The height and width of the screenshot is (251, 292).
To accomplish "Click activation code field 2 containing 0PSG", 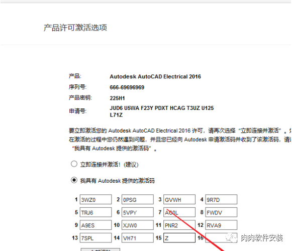I will pyautogui.click(x=138, y=199).
